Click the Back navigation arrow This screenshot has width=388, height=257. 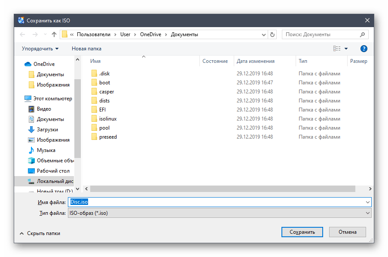(22, 34)
